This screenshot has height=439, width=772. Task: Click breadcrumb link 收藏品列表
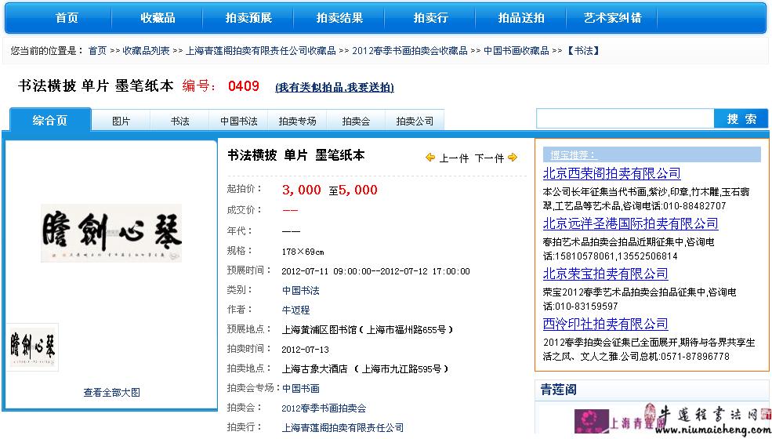[147, 51]
